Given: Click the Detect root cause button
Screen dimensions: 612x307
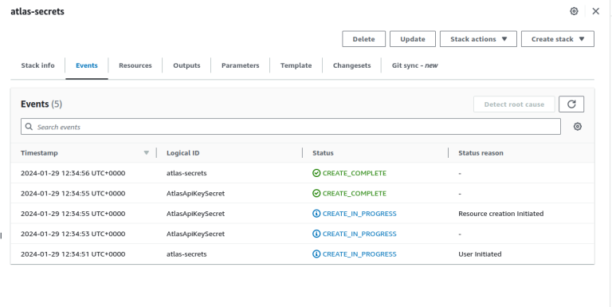Looking at the screenshot, I should click(514, 104).
